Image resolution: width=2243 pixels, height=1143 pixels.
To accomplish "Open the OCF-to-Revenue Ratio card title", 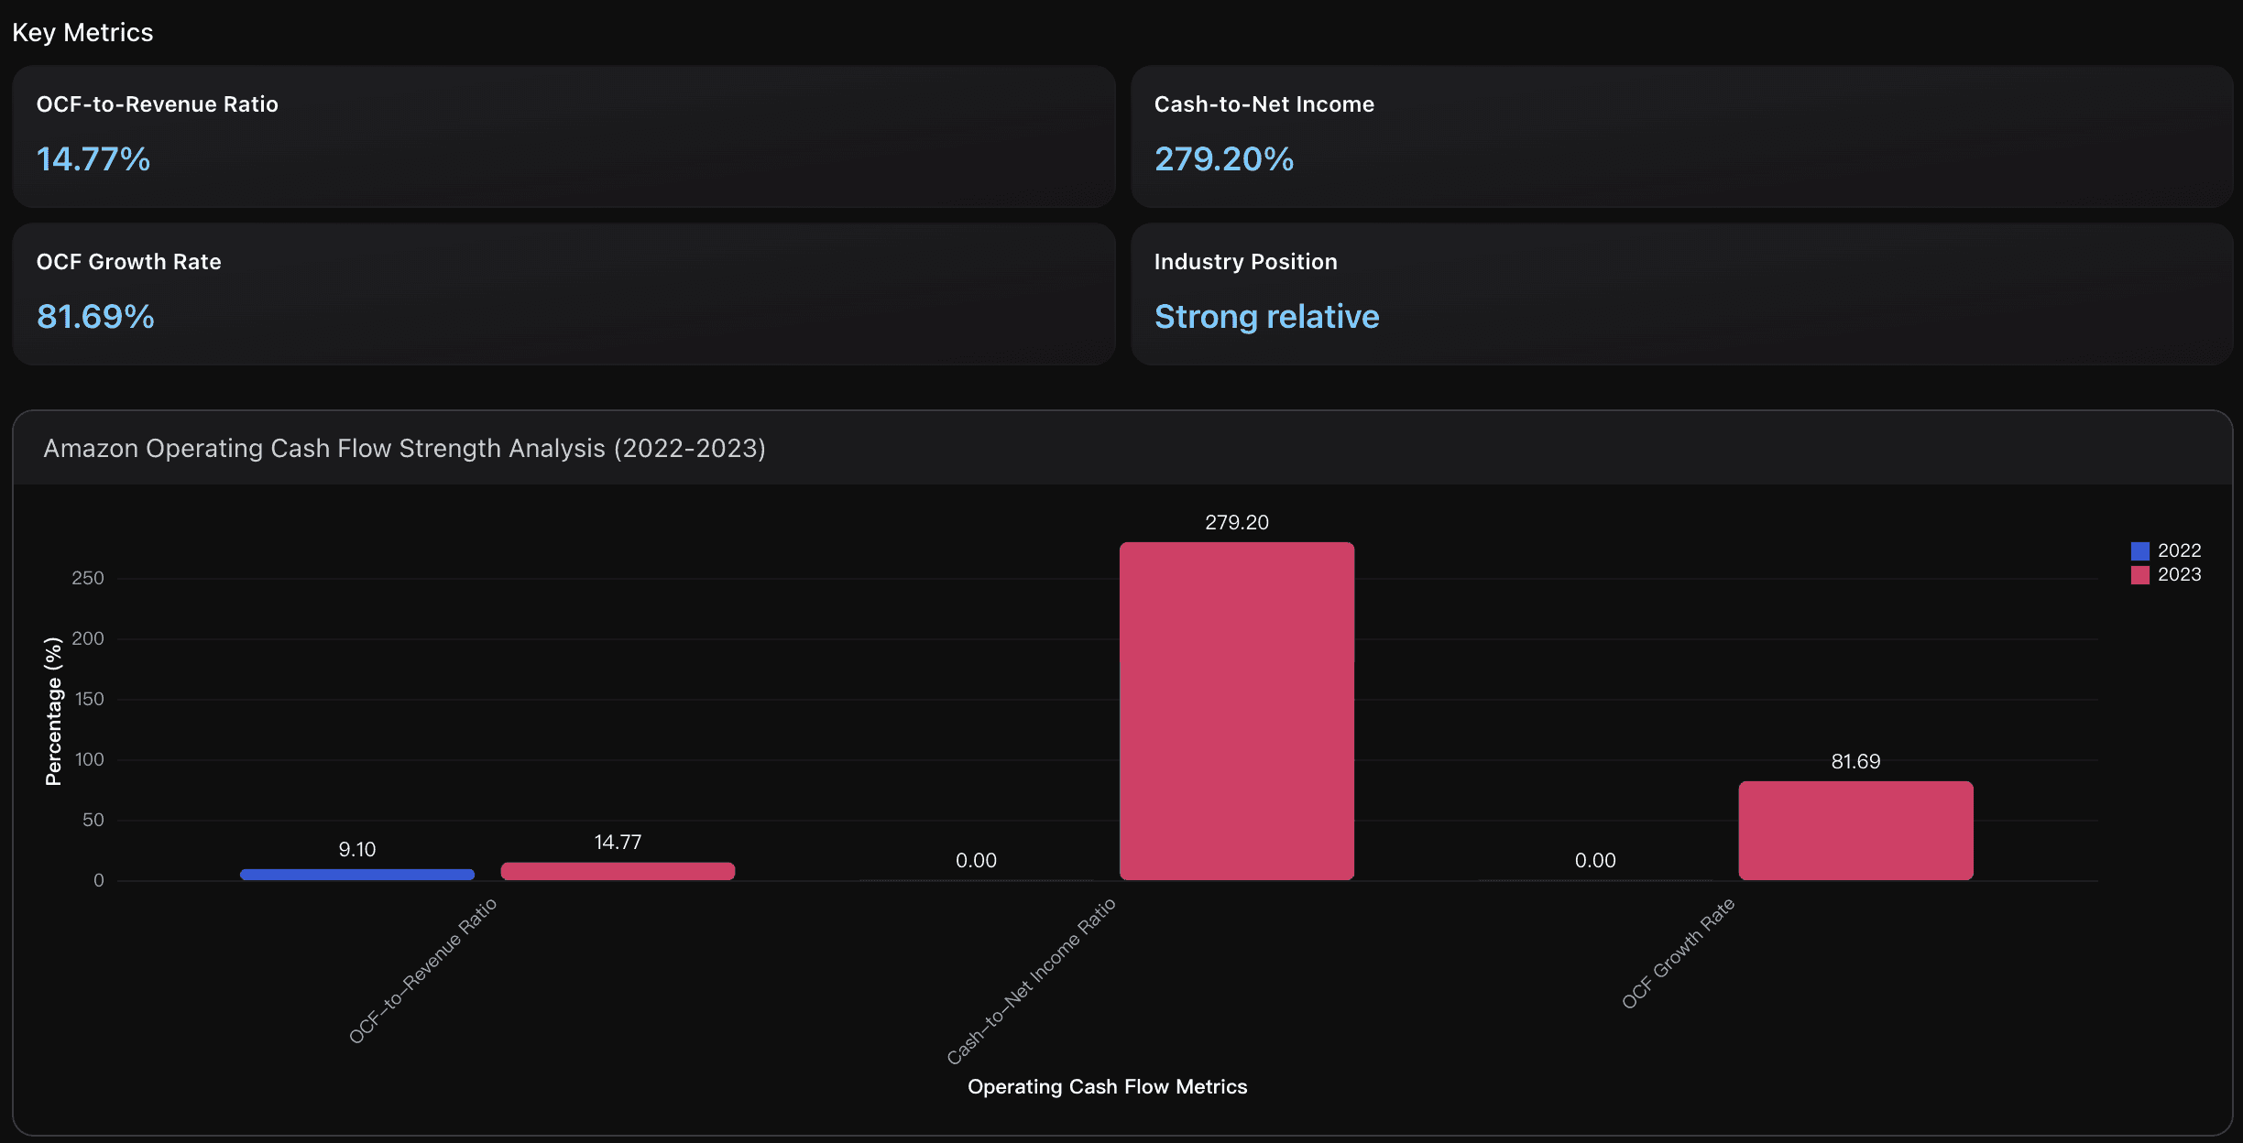I will click(157, 104).
